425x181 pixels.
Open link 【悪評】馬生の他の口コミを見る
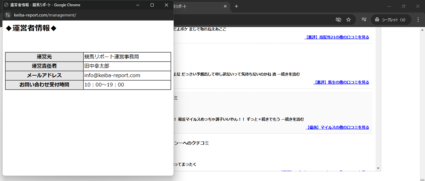pyautogui.click(x=341, y=82)
